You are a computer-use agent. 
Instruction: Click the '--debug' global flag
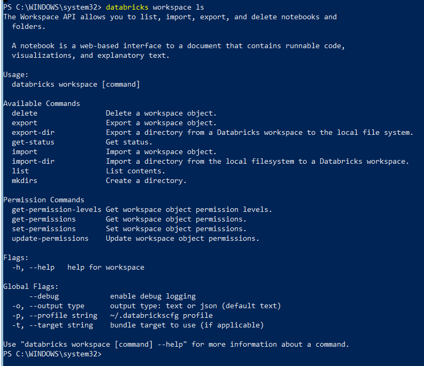(x=44, y=296)
